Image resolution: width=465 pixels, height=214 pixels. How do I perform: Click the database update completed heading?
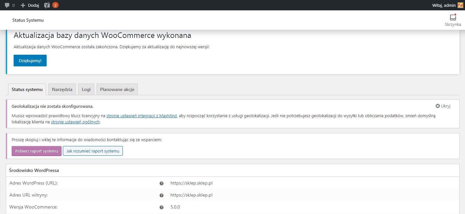point(102,35)
